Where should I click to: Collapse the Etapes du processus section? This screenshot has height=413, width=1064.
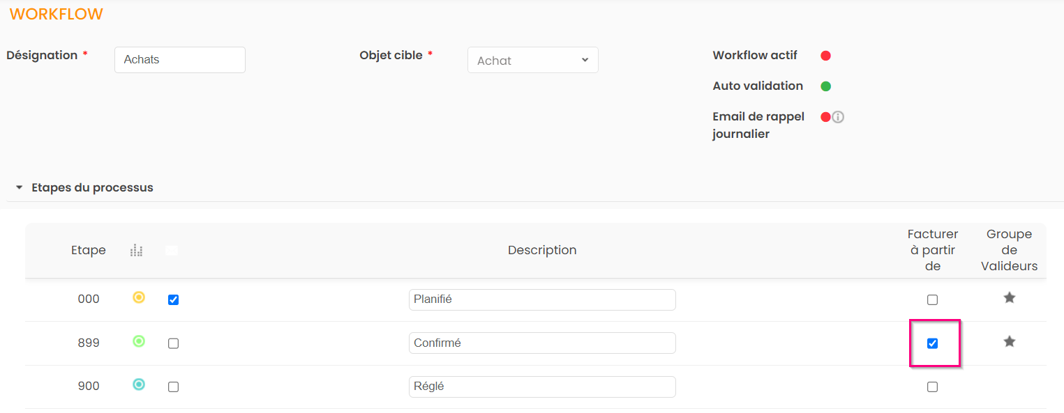[x=20, y=188]
